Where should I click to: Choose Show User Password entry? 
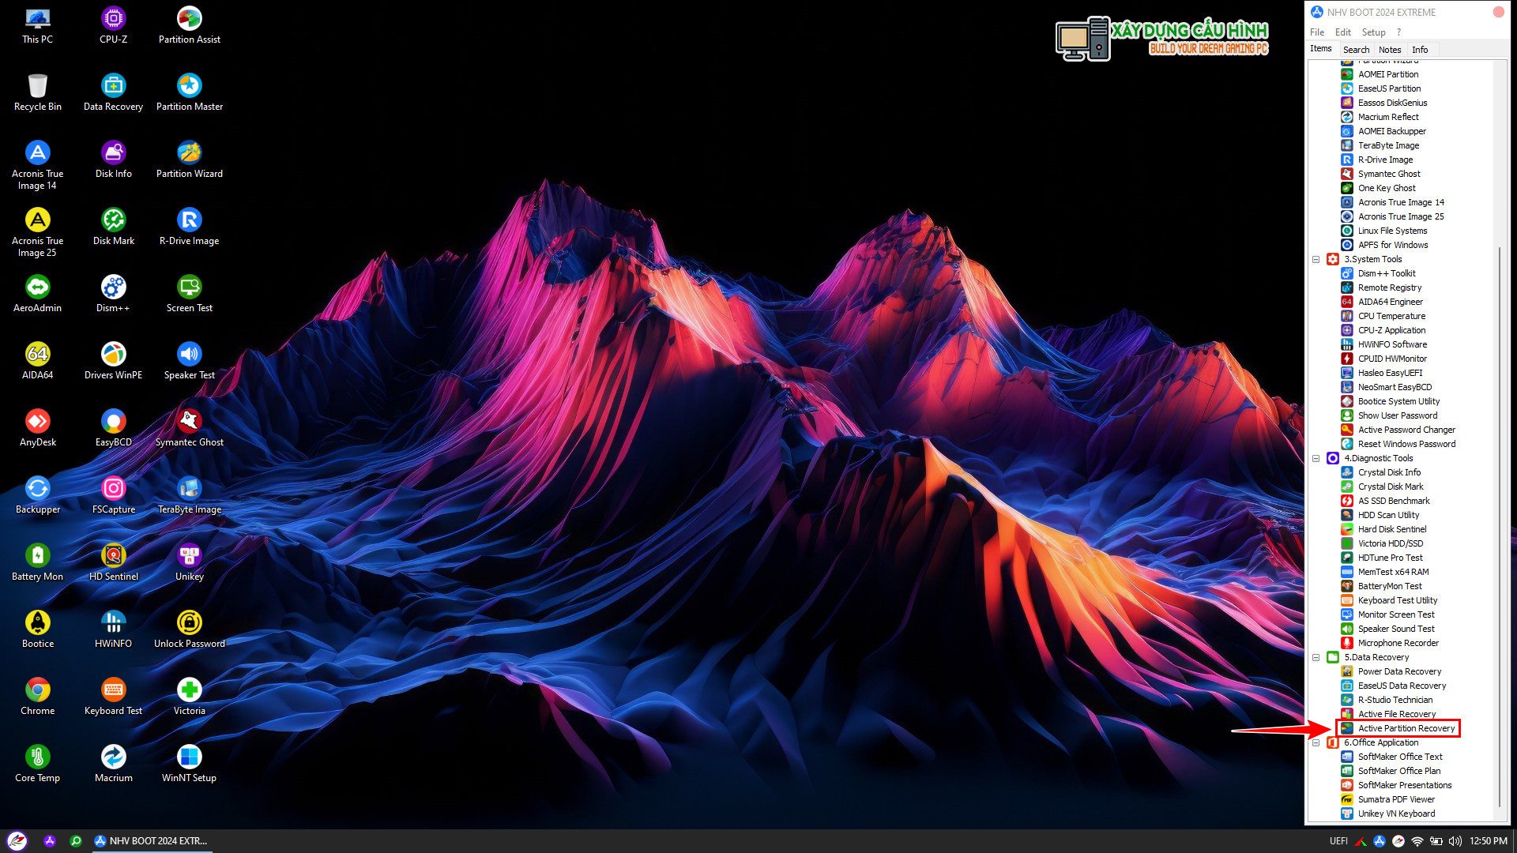point(1397,415)
